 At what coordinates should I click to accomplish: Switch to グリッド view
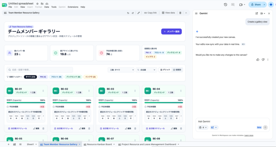coord(165,70)
